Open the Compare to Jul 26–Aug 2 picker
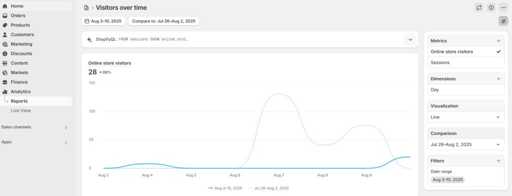Image resolution: width=512 pixels, height=196 pixels. point(163,21)
